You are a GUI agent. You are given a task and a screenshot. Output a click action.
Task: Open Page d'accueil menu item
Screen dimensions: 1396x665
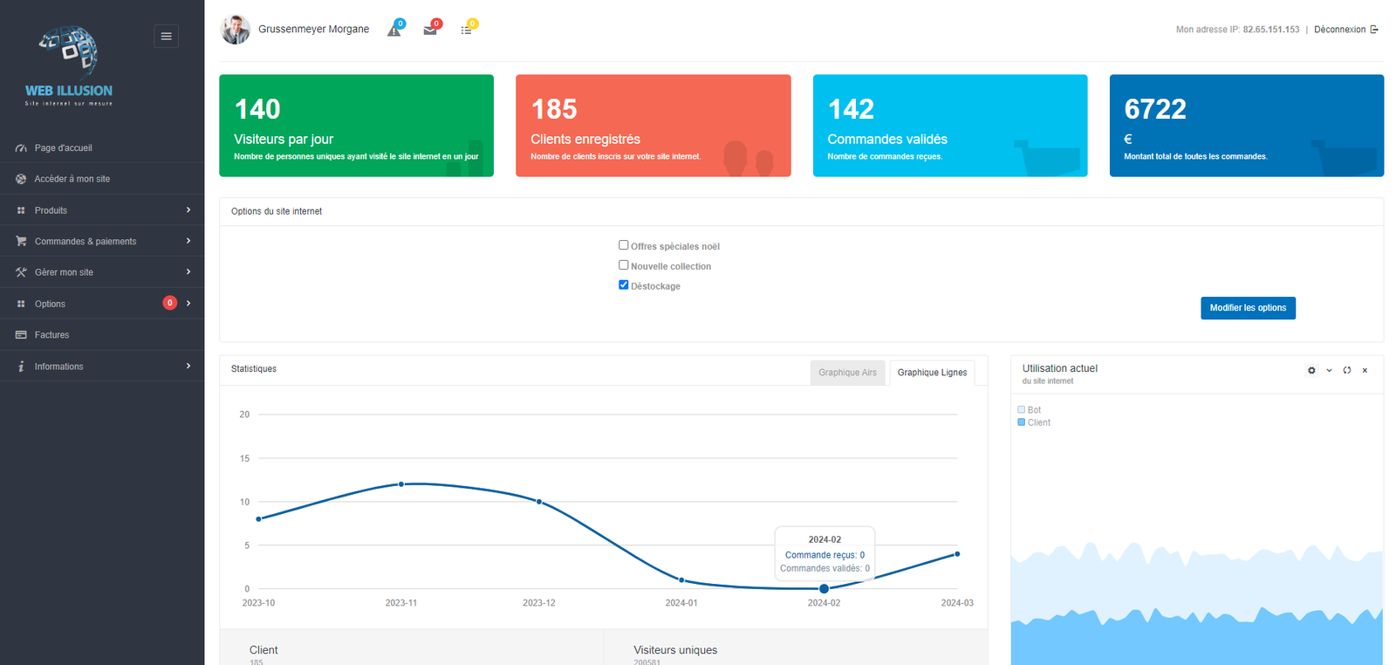[x=102, y=148]
